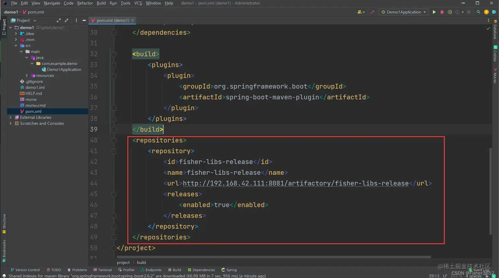499x278 pixels.
Task: Build project with the hammer icon
Action: 373,12
